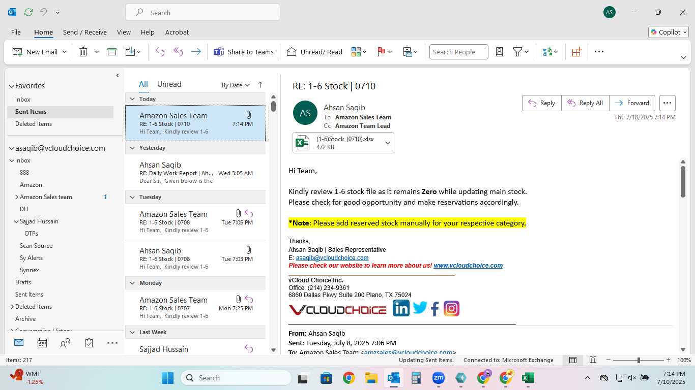Click the Mail view envelope icon

19,343
